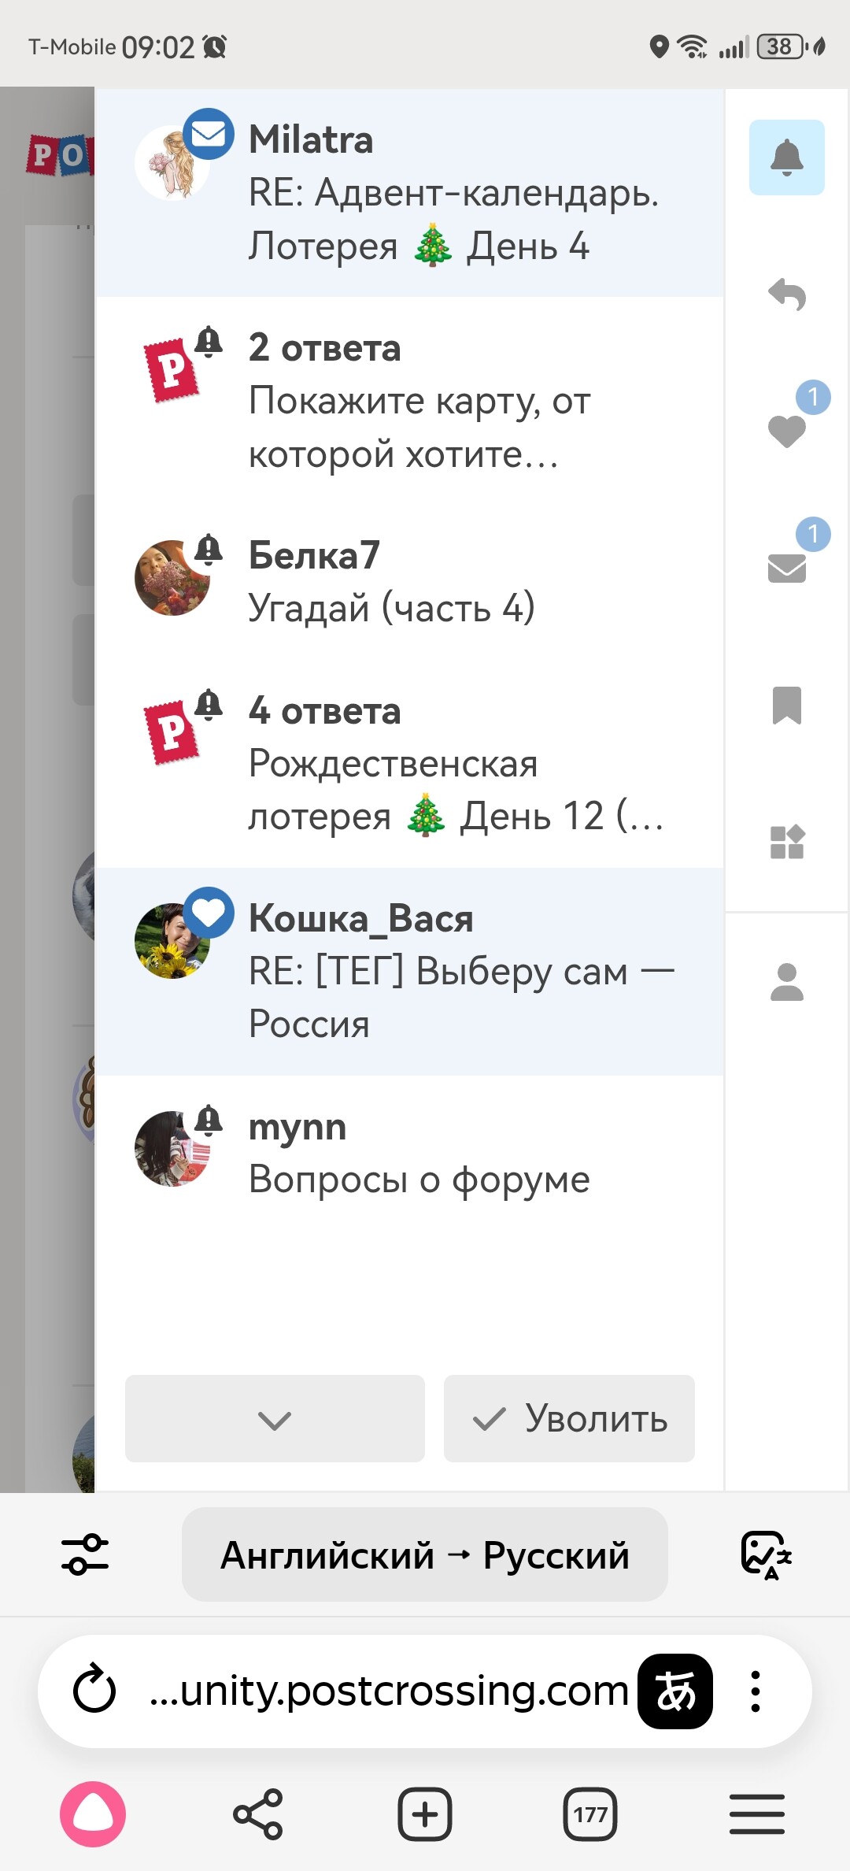Open translation settings sliders icon

(85, 1554)
